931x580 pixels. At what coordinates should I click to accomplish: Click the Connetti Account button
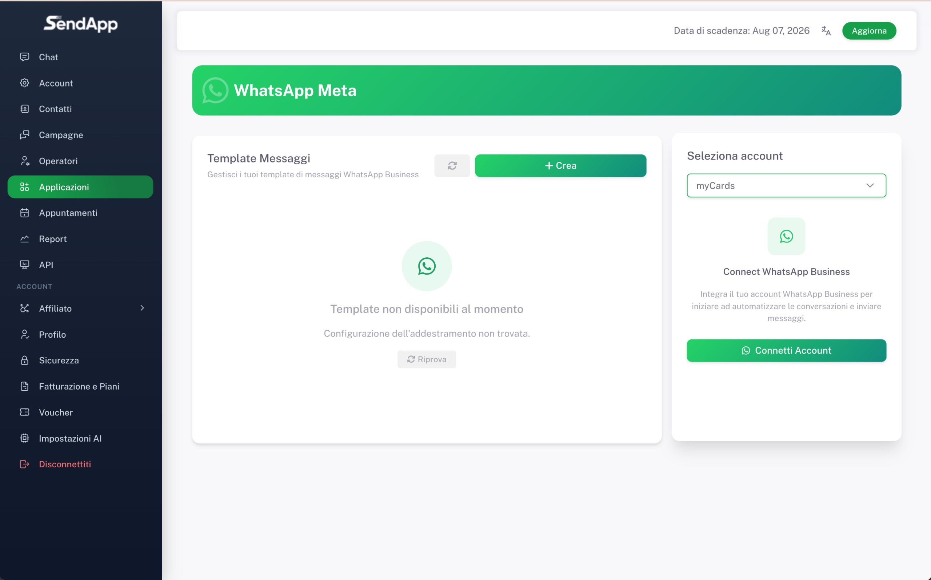tap(786, 351)
